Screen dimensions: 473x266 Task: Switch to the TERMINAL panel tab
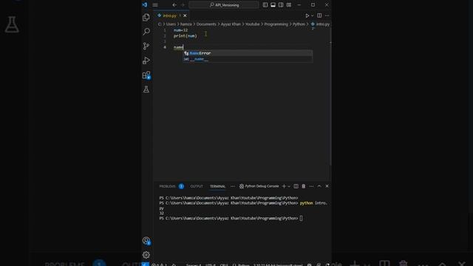pyautogui.click(x=217, y=186)
